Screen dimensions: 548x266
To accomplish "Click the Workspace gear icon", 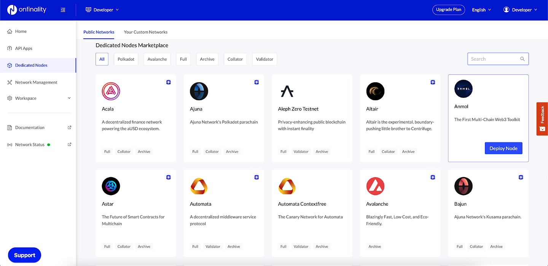I will click(10, 98).
